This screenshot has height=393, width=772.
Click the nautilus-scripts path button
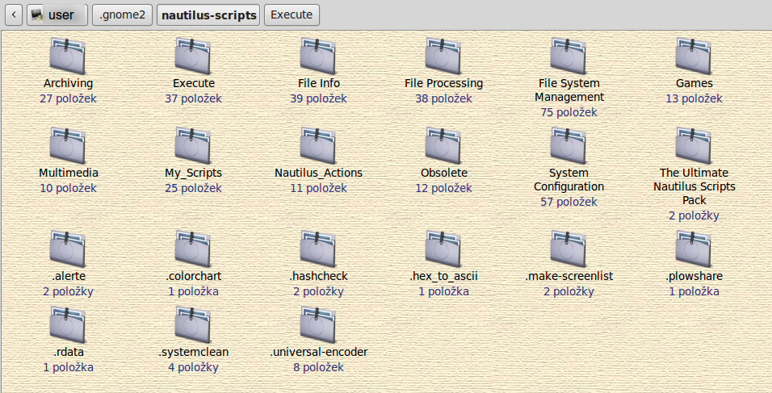click(x=208, y=15)
